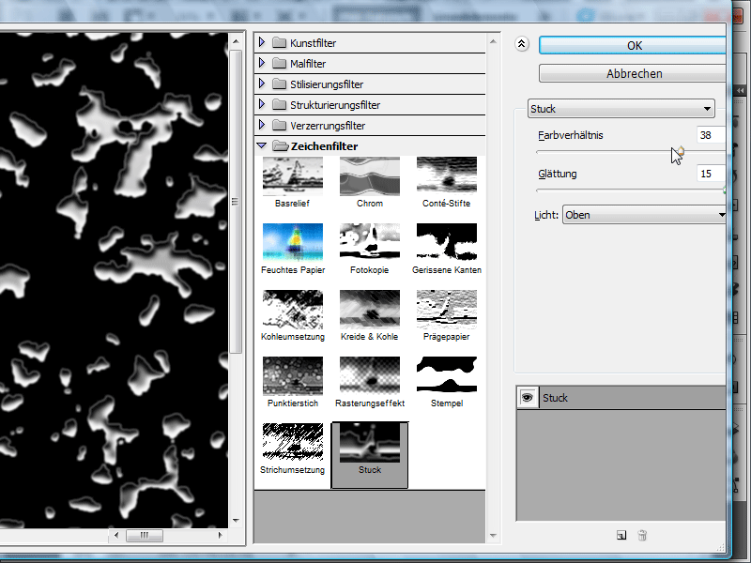
Task: Expand the Verzerrungsfilter folder
Action: pos(262,125)
